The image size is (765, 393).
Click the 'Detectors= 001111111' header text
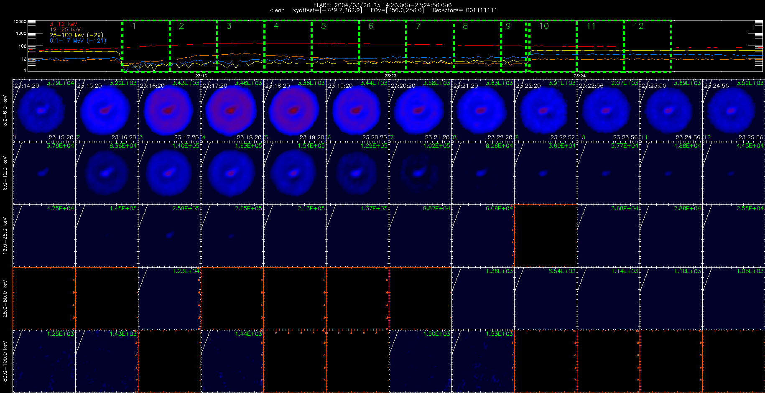[x=465, y=10]
